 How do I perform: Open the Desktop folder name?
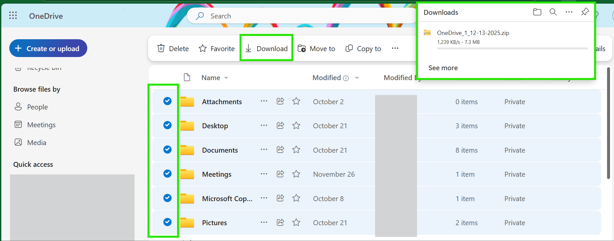pos(215,126)
